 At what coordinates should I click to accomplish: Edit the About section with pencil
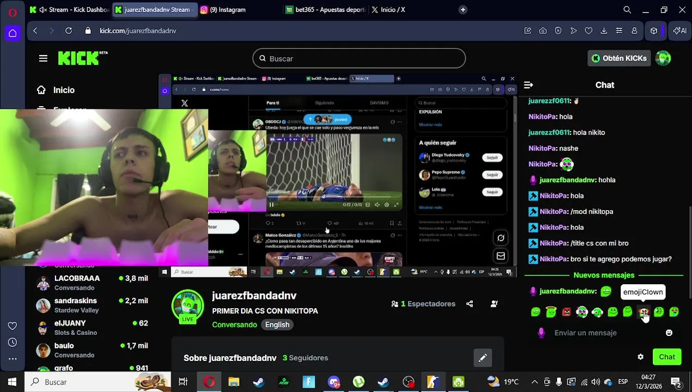coord(483,358)
